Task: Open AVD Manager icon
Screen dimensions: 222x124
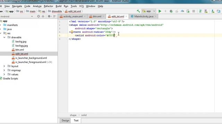Action: tap(206, 11)
